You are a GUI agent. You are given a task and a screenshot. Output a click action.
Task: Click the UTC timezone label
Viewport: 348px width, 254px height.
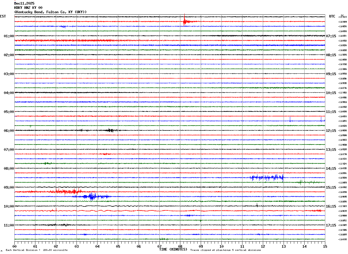click(332, 16)
